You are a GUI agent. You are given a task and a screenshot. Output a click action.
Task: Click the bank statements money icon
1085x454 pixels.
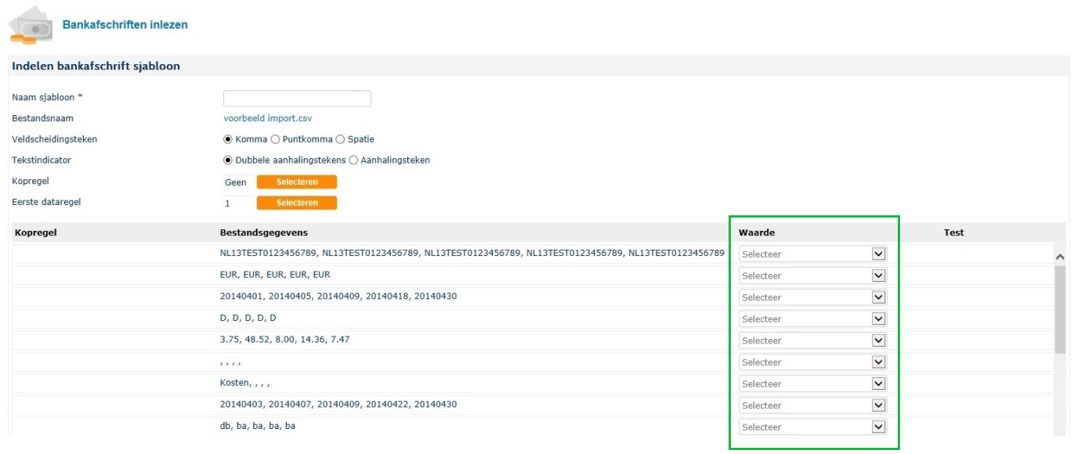tap(30, 25)
